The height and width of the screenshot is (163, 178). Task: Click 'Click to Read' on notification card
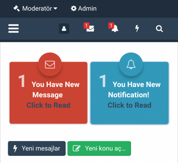point(130,105)
